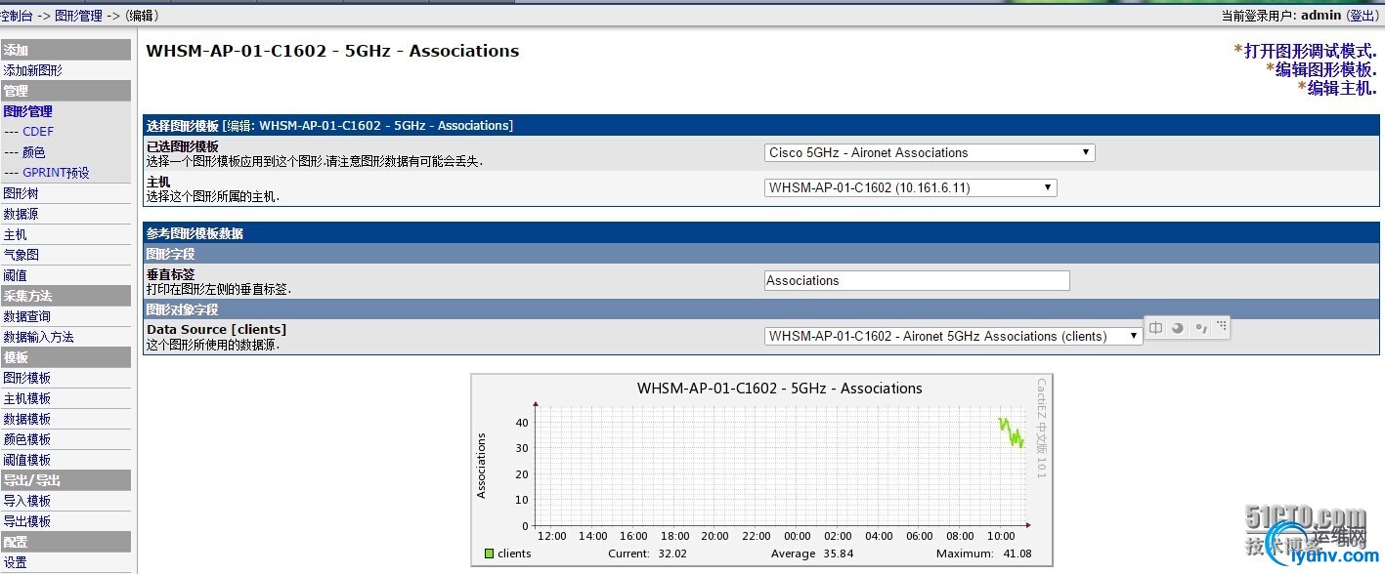Open the selected graph template dropdown
Screen dimensions: 1385x574
pyautogui.click(x=929, y=152)
